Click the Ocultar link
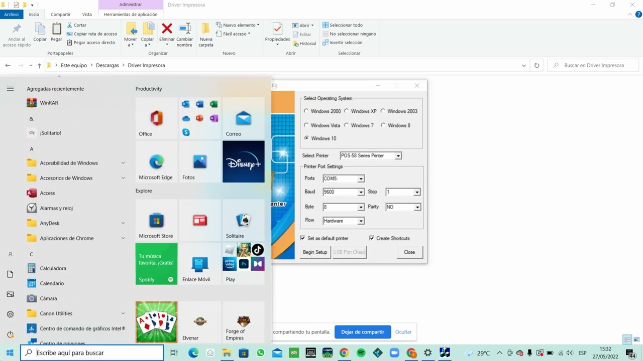 pos(403,332)
